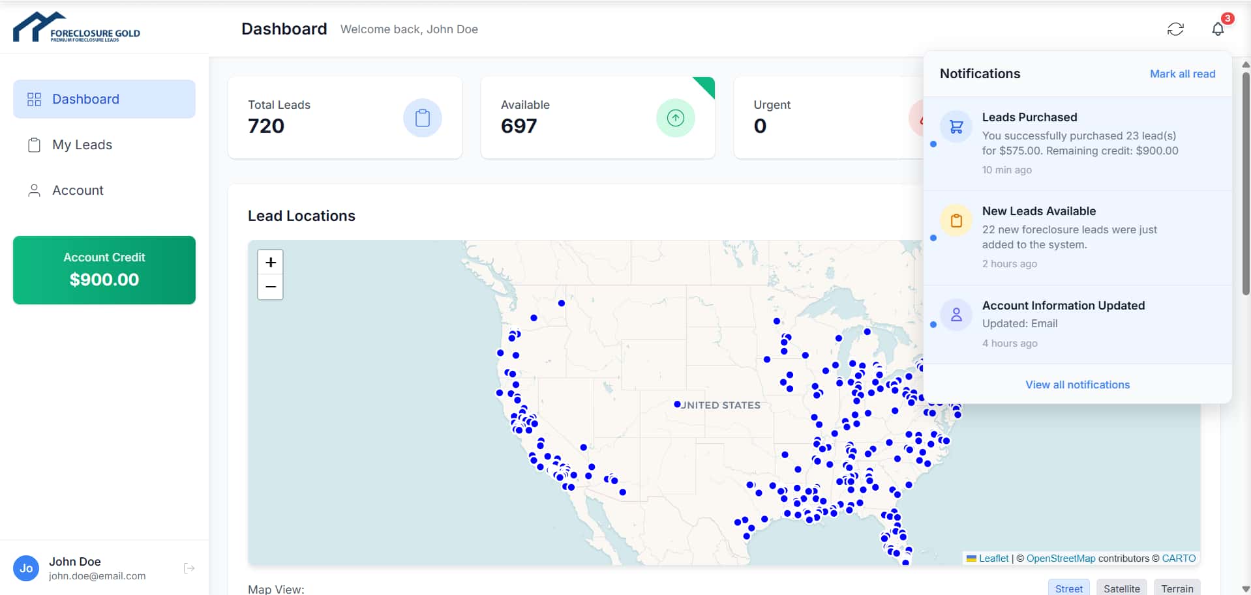Click the logout icon beside John Doe
1251x595 pixels.
[189, 568]
